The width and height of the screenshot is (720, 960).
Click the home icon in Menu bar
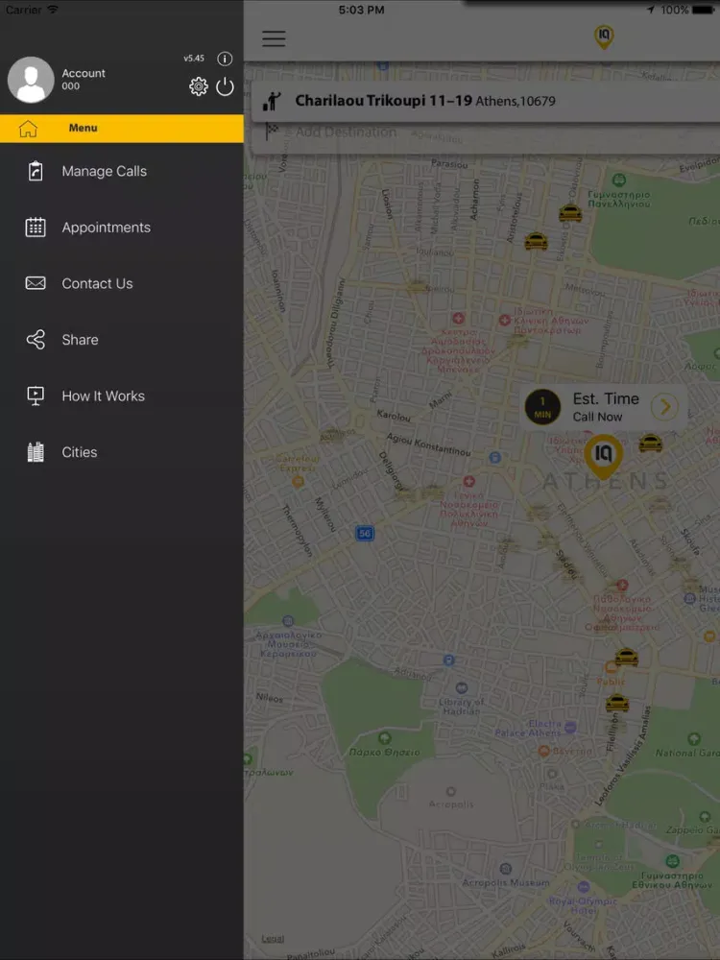(28, 128)
